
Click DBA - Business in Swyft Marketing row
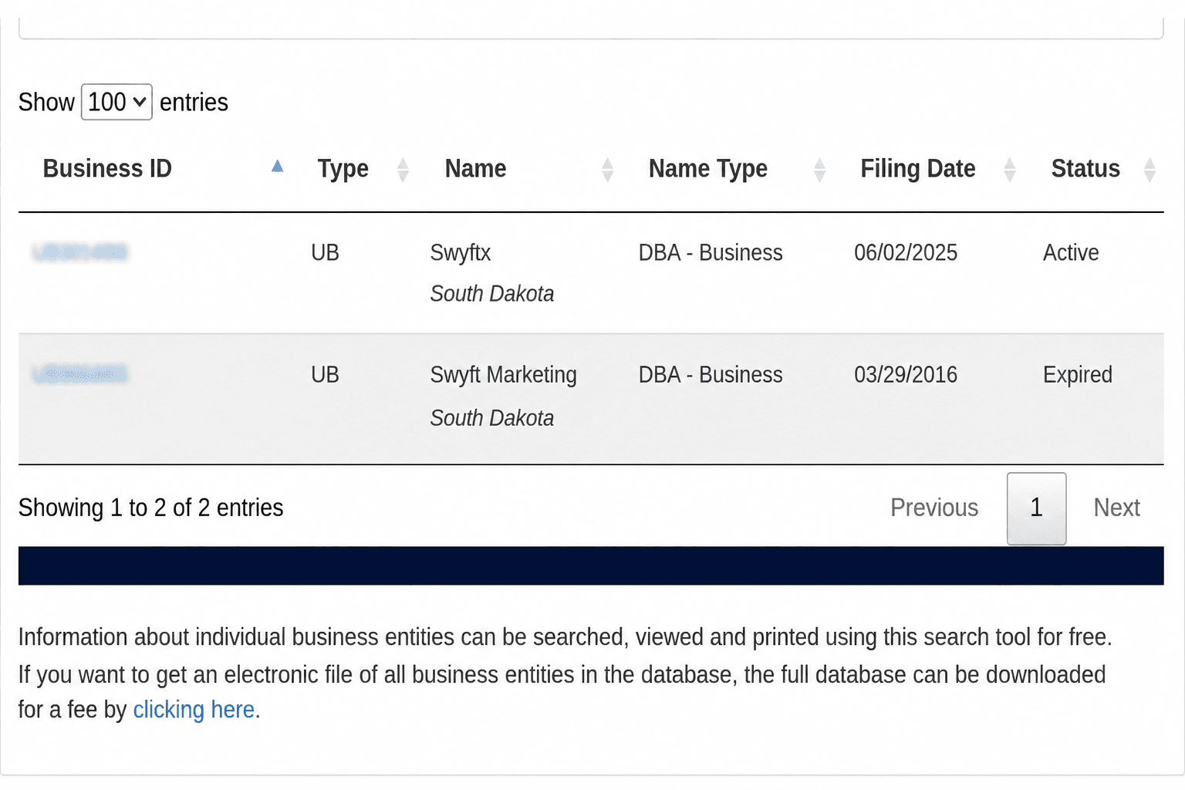coord(711,375)
